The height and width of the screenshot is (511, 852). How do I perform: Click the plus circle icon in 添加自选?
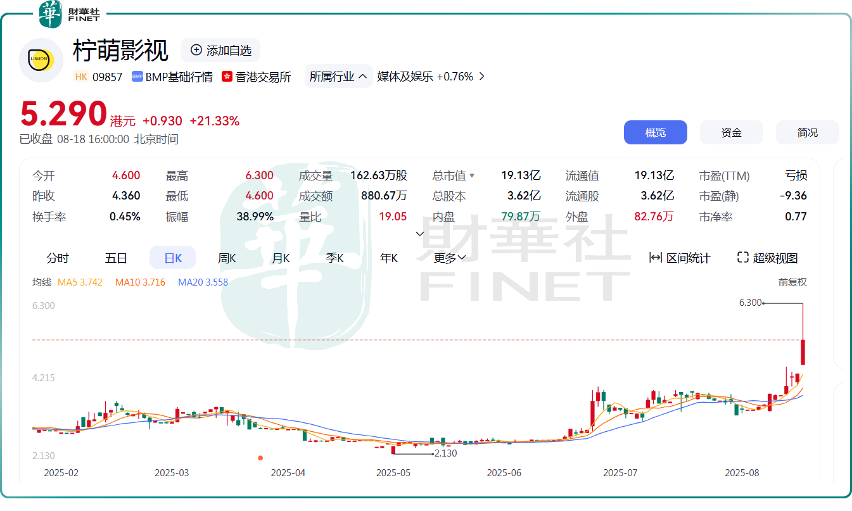click(x=196, y=50)
